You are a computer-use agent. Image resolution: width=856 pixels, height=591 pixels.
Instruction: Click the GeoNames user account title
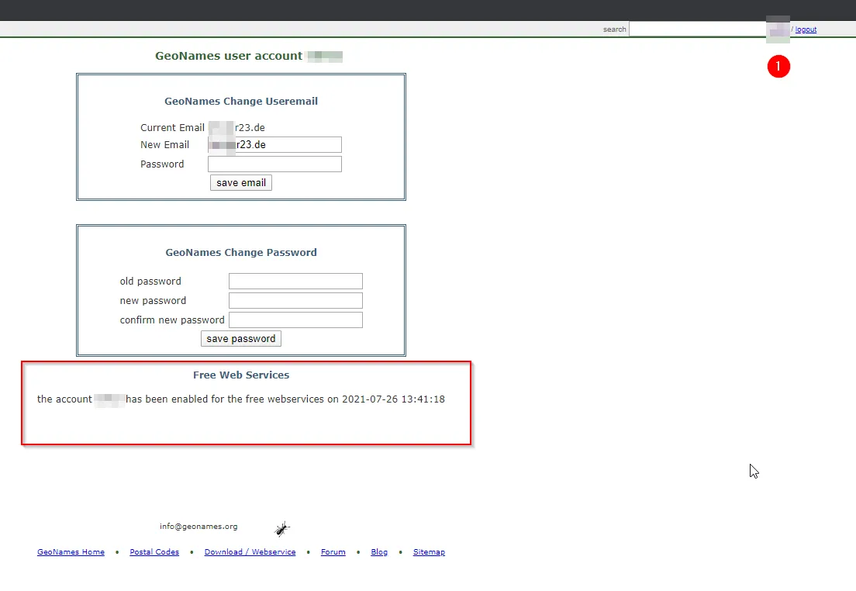coord(229,56)
